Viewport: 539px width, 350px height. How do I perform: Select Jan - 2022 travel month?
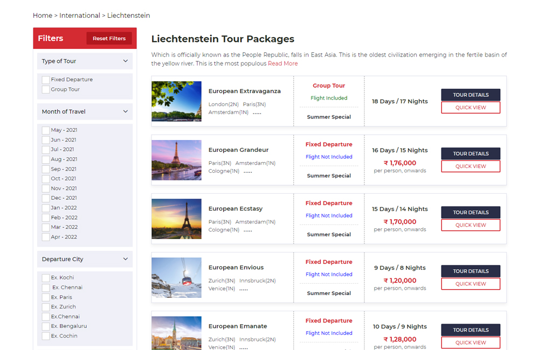pos(46,208)
